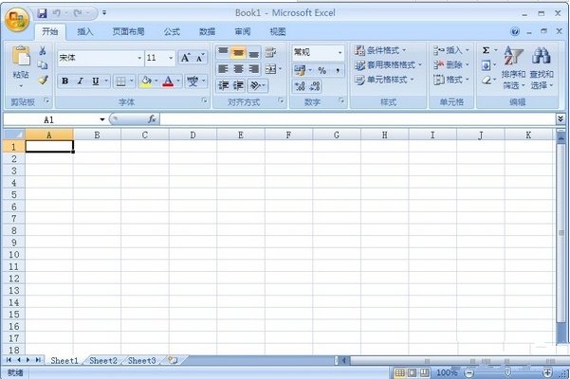The image size is (570, 379).
Task: Click the Undo icon in the toolbar
Action: pyautogui.click(x=57, y=13)
